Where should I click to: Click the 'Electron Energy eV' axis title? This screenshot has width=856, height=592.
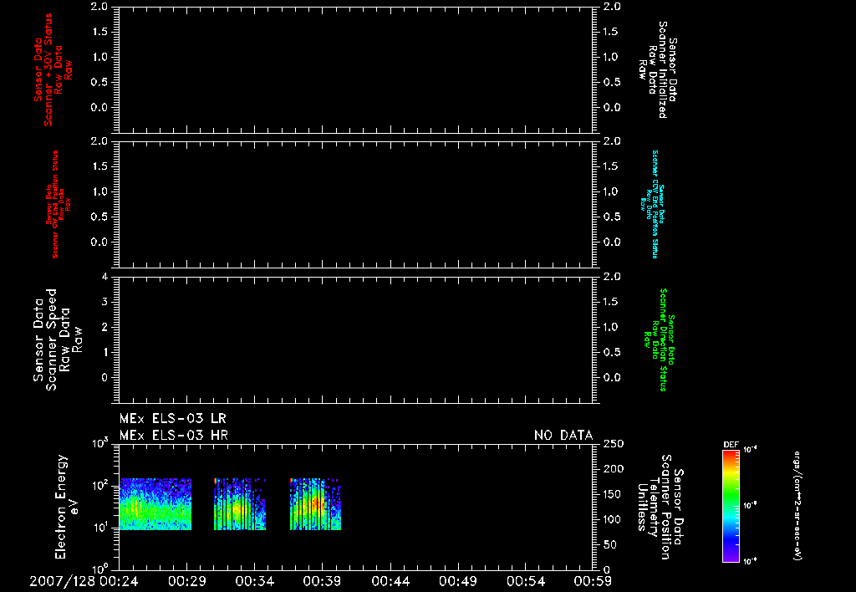pos(68,507)
